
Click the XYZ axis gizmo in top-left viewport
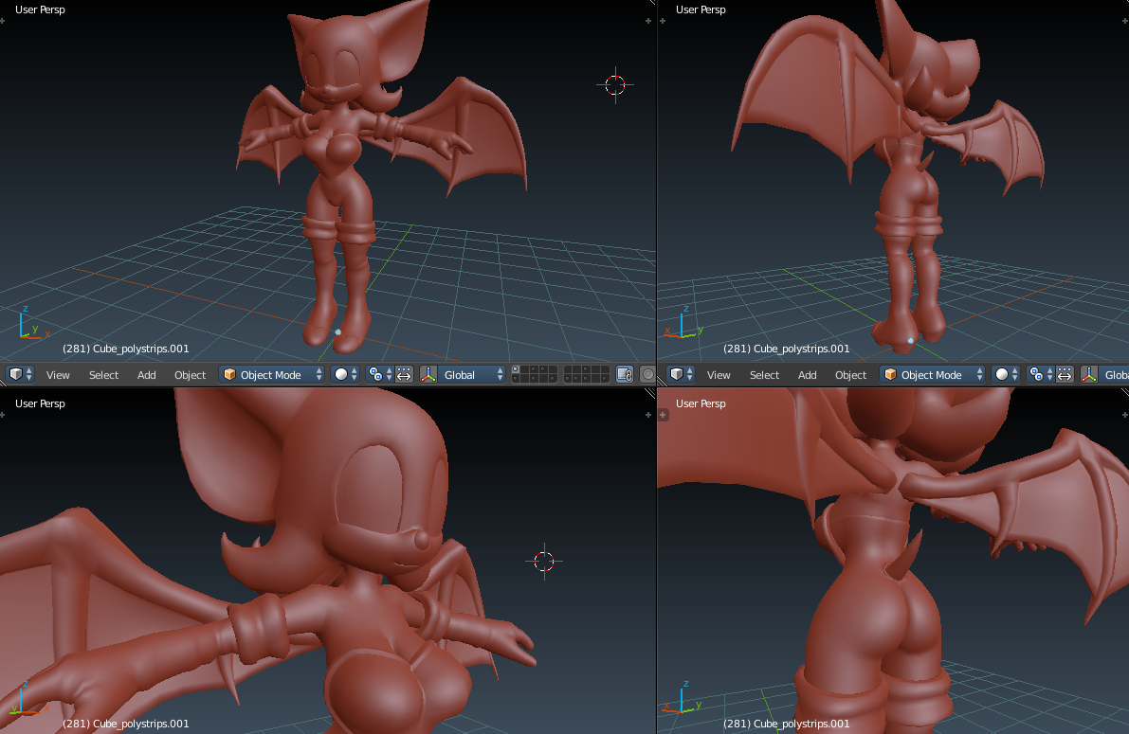coord(33,323)
